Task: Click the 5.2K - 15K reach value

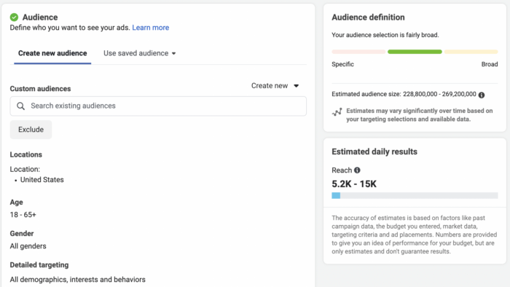Action: pos(354,184)
